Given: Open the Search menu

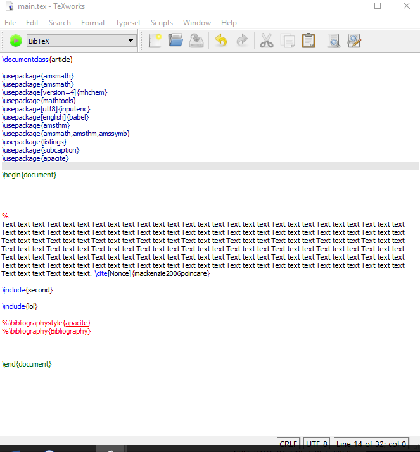Looking at the screenshot, I should click(60, 23).
